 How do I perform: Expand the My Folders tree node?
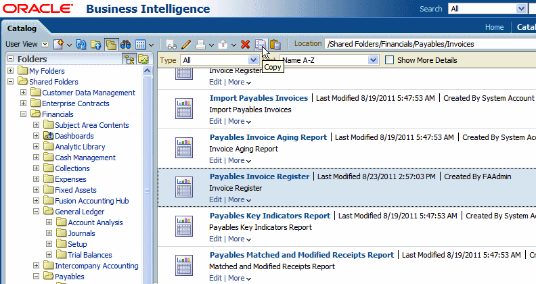click(11, 70)
